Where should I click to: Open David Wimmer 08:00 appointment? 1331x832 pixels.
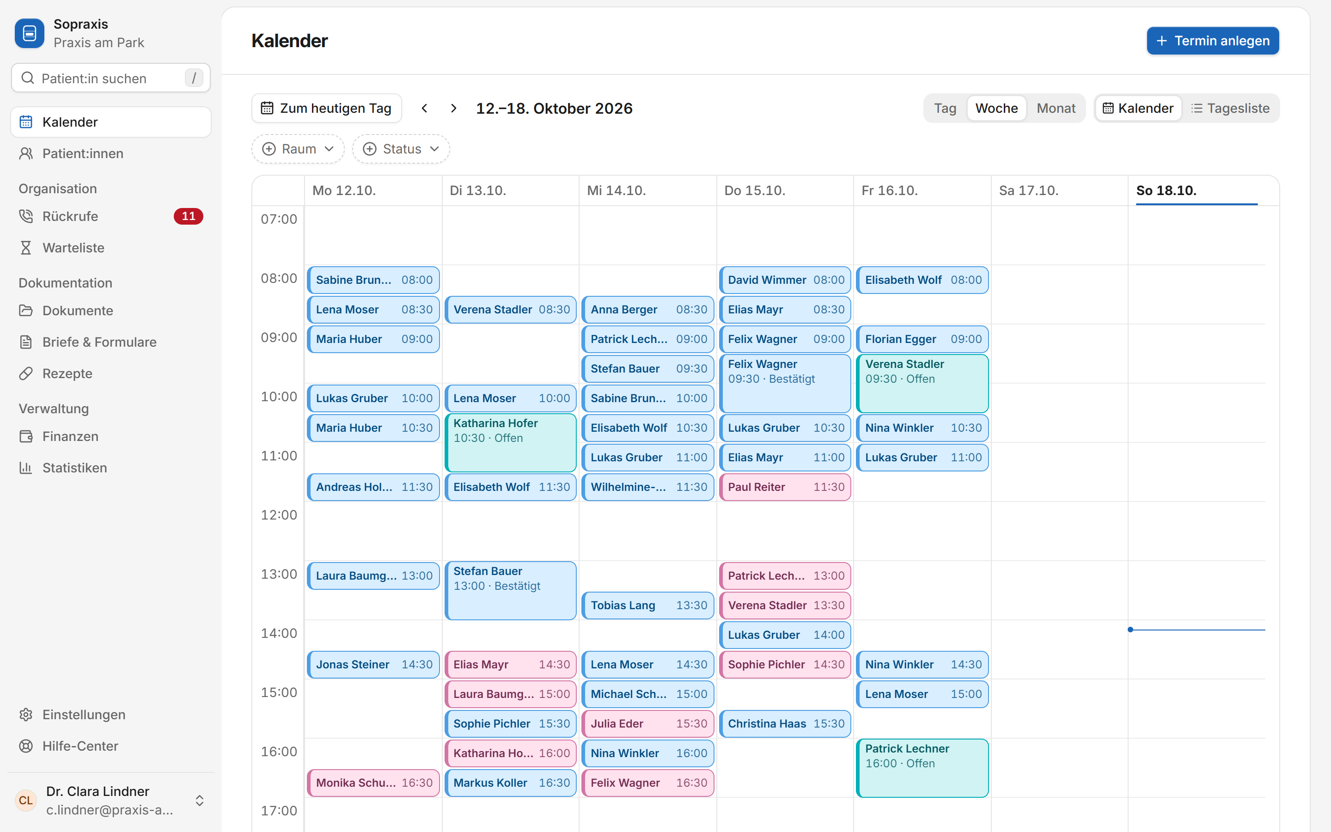click(785, 280)
